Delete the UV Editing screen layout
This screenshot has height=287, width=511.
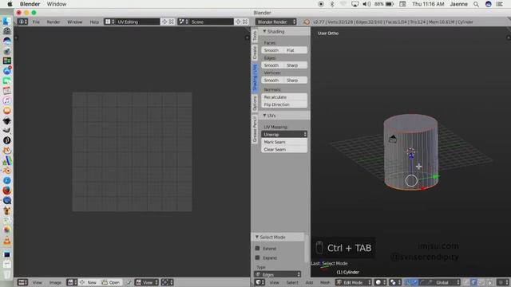point(172,22)
